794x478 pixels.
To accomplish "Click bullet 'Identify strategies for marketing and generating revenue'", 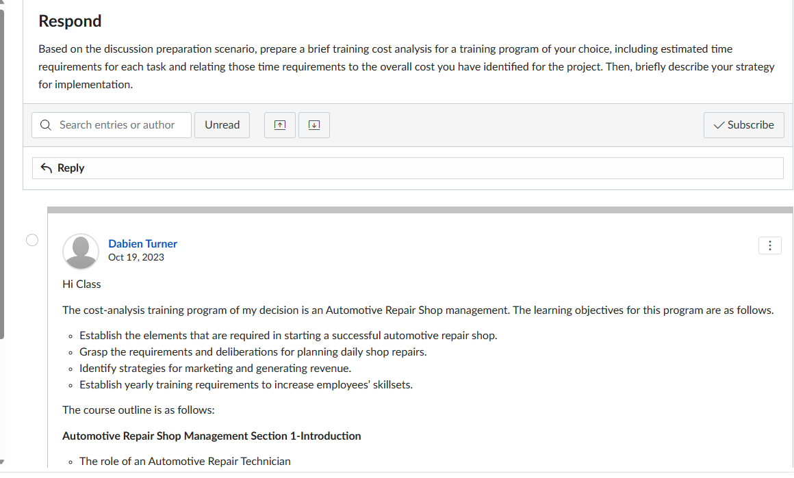I will [215, 368].
